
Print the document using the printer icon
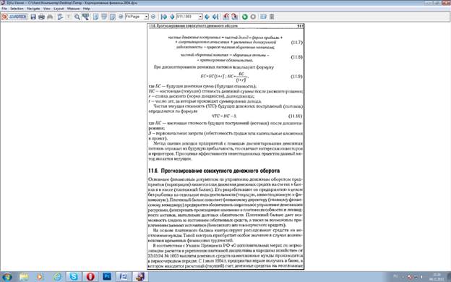(42, 17)
